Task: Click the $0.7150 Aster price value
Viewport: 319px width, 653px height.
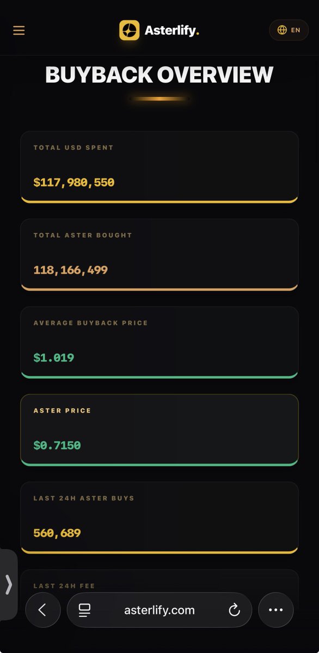Action: coord(57,445)
